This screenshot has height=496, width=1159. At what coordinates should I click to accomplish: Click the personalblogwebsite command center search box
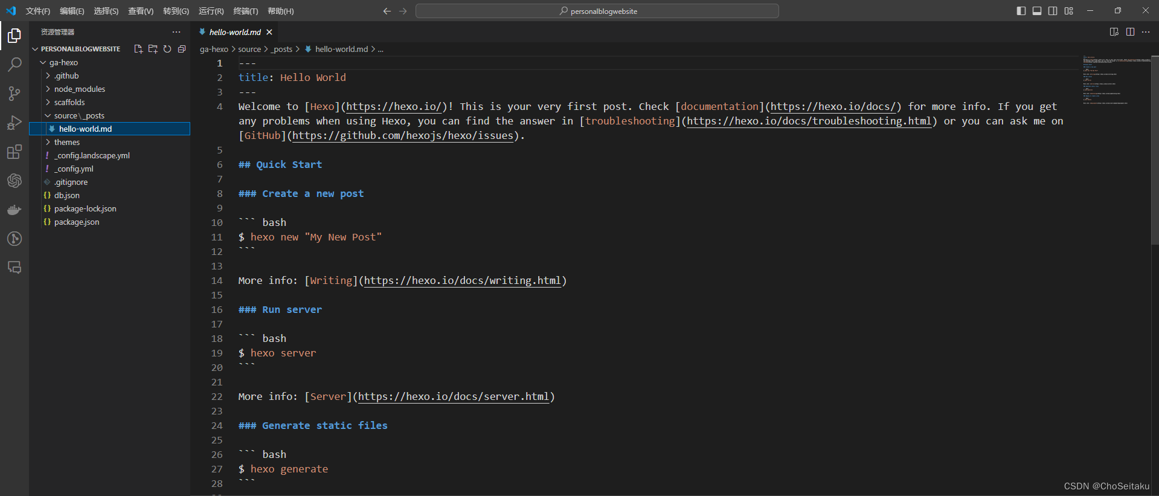click(597, 11)
